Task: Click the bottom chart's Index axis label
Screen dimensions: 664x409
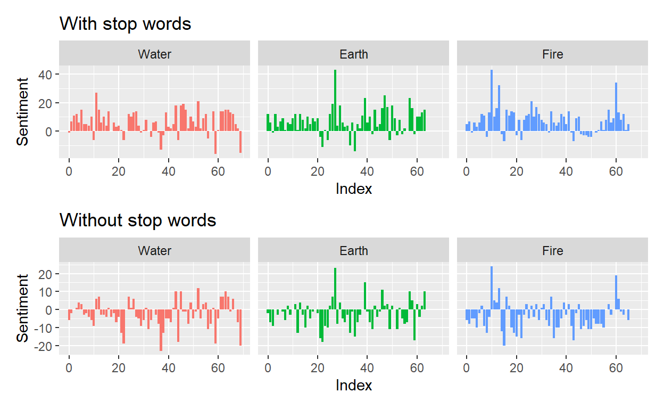Action: [353, 385]
